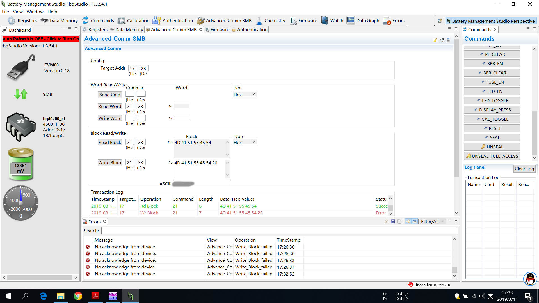539x303 pixels.
Task: Click the Commands list vertical scrollbar
Action: [x=535, y=132]
